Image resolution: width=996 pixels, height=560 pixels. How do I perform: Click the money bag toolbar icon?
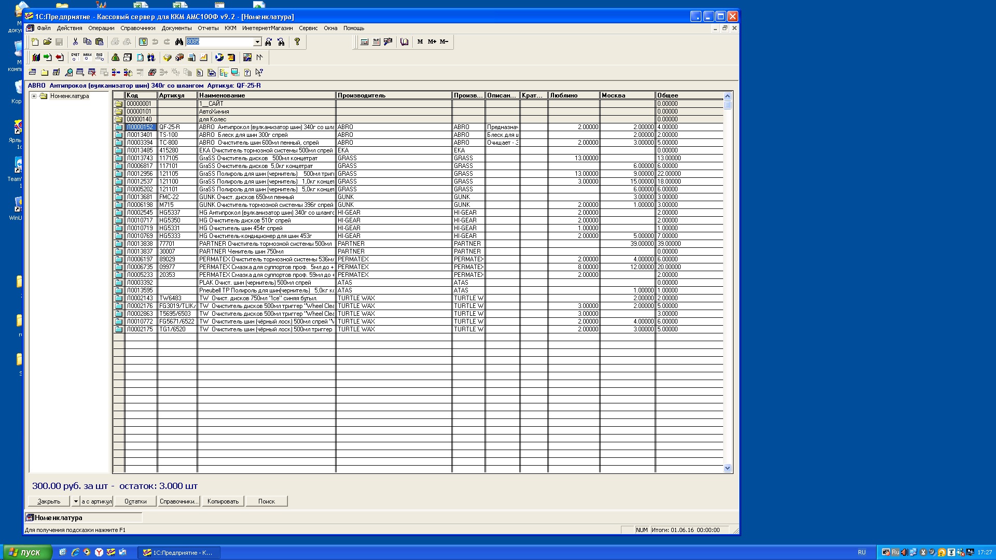pyautogui.click(x=115, y=57)
